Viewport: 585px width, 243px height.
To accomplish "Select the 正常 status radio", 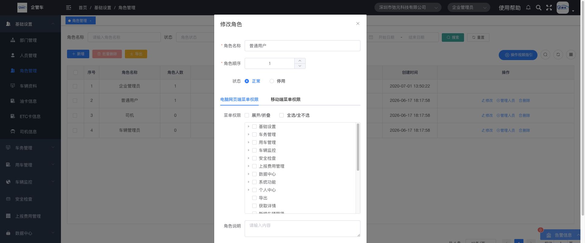I will pos(247,81).
